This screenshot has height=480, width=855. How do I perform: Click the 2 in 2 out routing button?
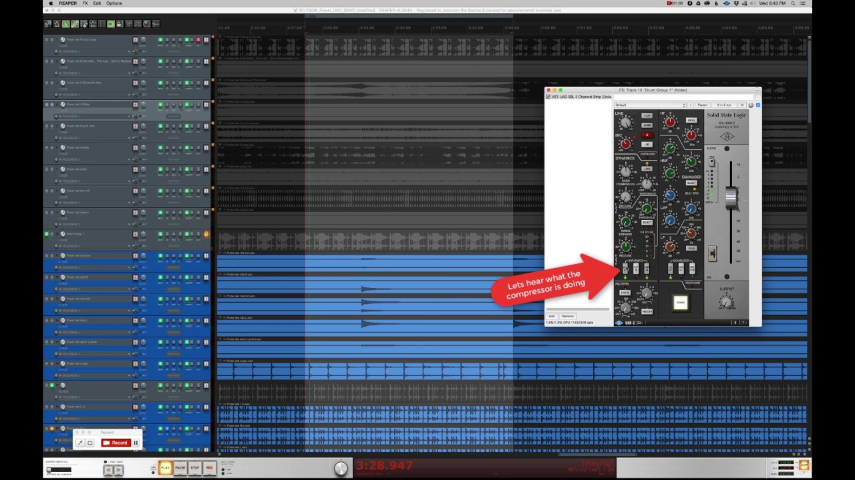click(x=724, y=105)
